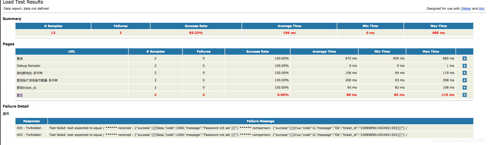Click the Success Rate header in Pages table

(257, 52)
